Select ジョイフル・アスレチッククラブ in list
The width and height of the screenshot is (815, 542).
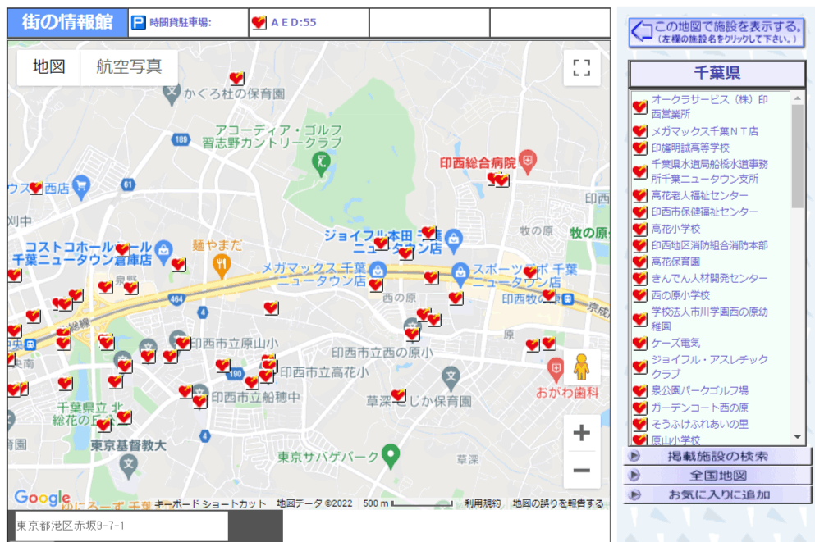pos(709,367)
